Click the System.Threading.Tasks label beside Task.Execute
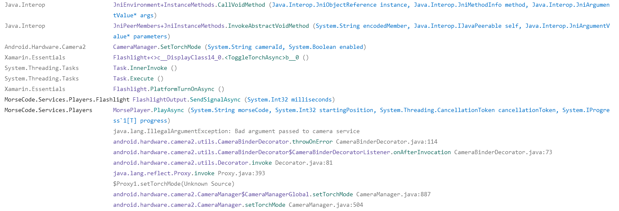 point(42,78)
